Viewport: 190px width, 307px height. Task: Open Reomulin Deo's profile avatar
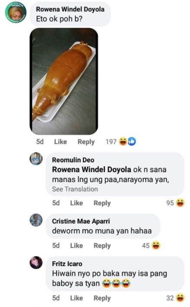[36, 159]
